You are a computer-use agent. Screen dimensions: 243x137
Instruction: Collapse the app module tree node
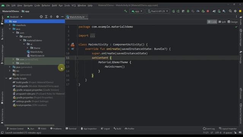pyautogui.click(x=6, y=21)
